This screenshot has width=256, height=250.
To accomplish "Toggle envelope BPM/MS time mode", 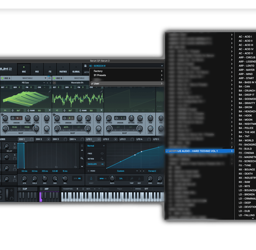I will coord(77,178).
